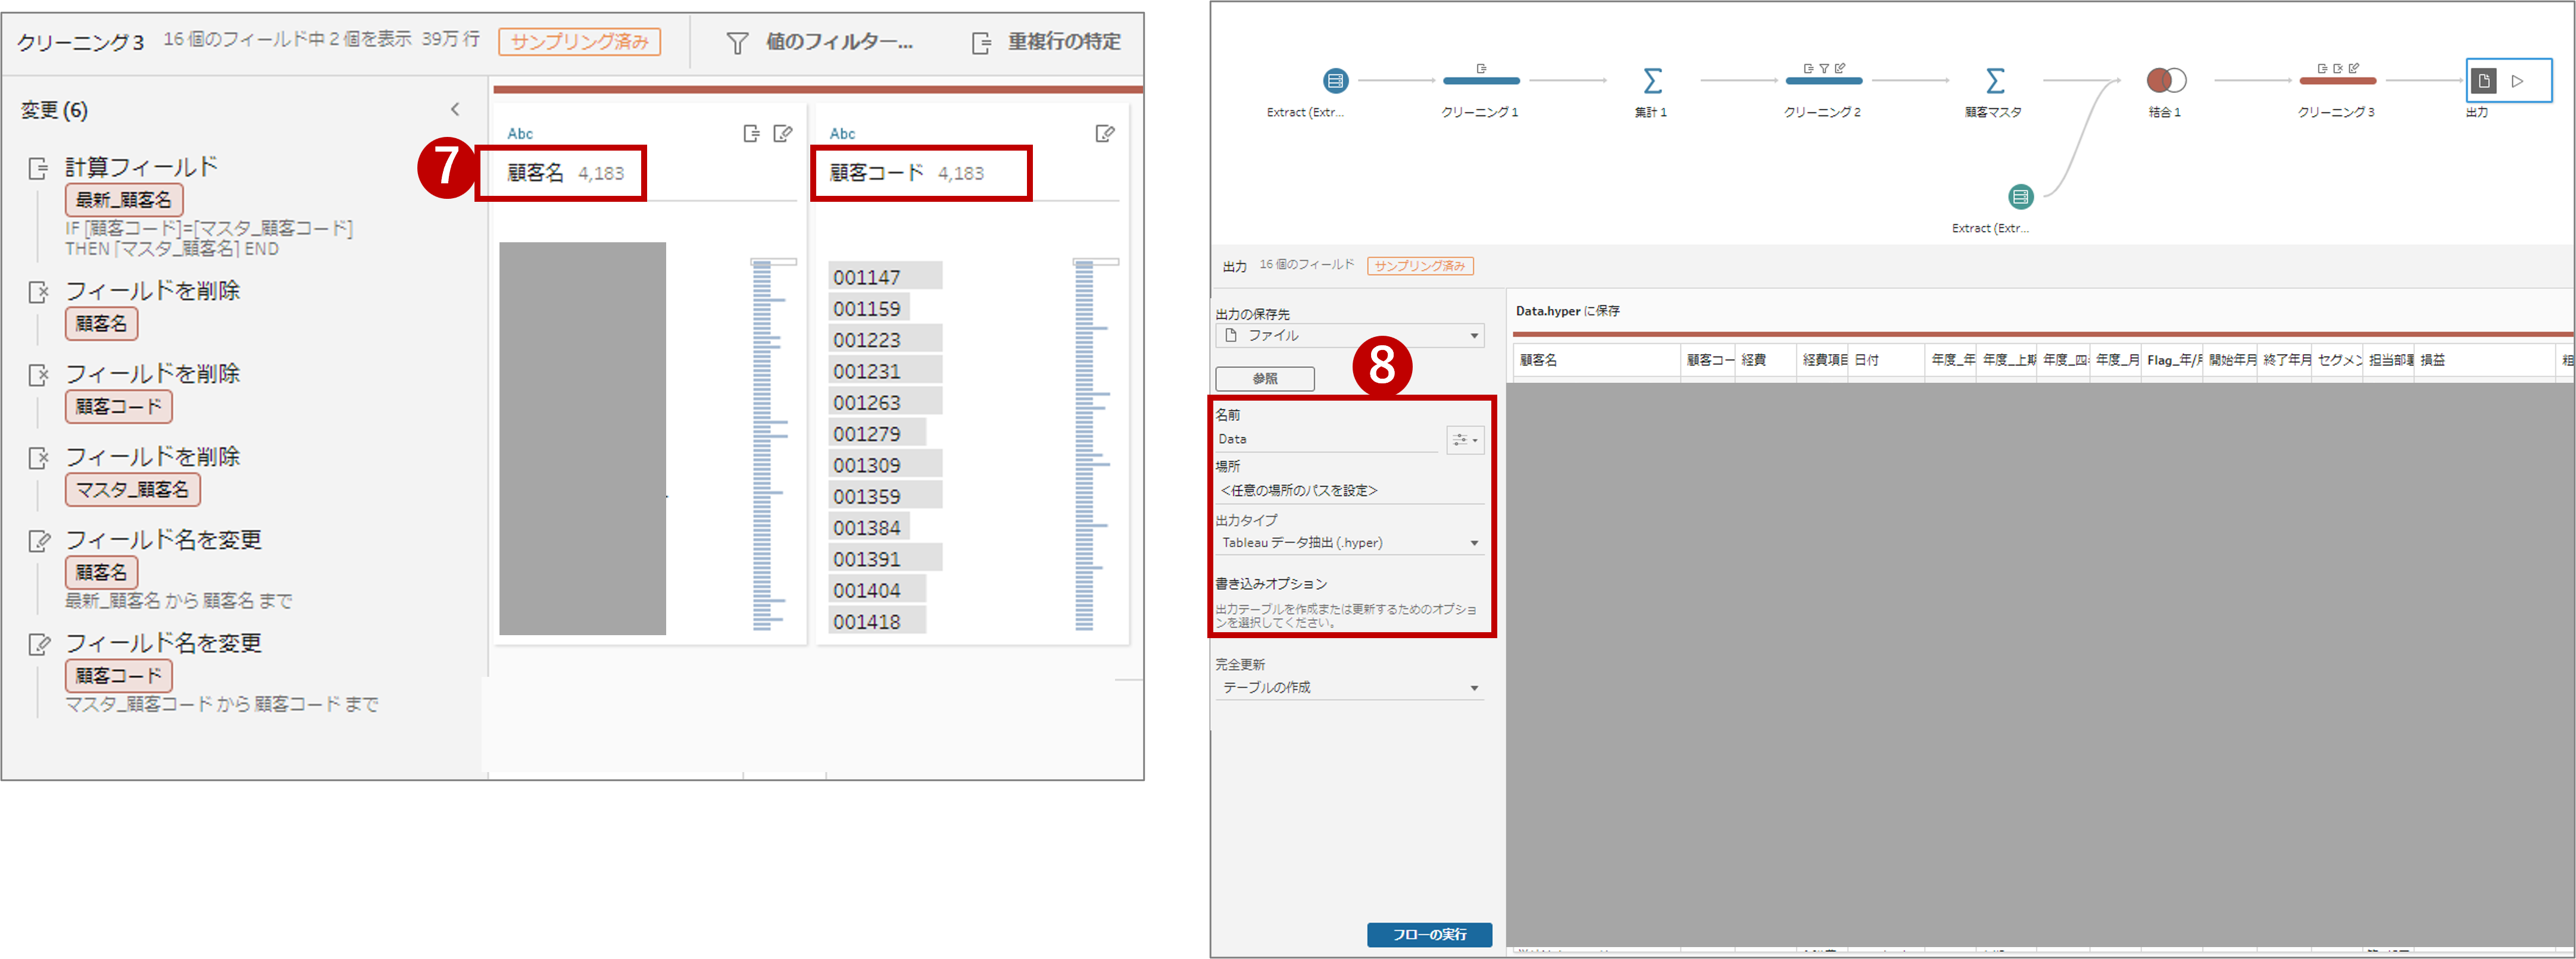Click the サンプリング済み badge in 出力 pane
2576x959 pixels.
[x=1420, y=265]
